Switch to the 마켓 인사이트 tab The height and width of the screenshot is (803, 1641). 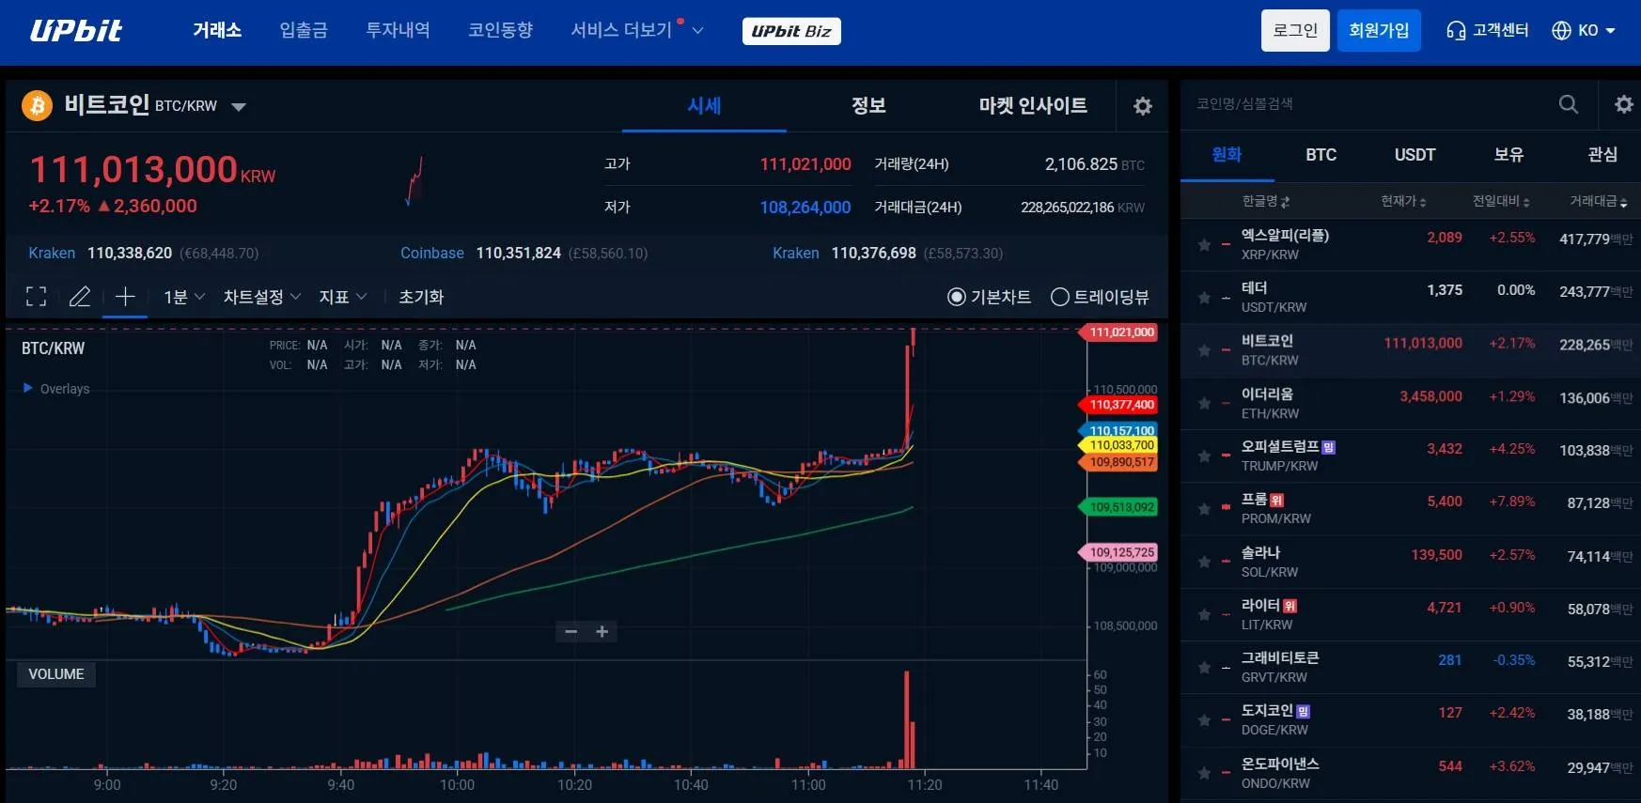[1033, 106]
